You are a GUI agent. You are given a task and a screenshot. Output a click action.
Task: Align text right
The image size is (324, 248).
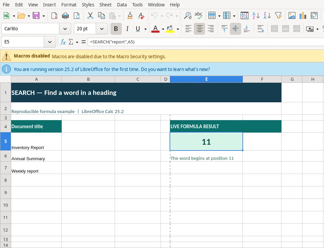pos(211,29)
